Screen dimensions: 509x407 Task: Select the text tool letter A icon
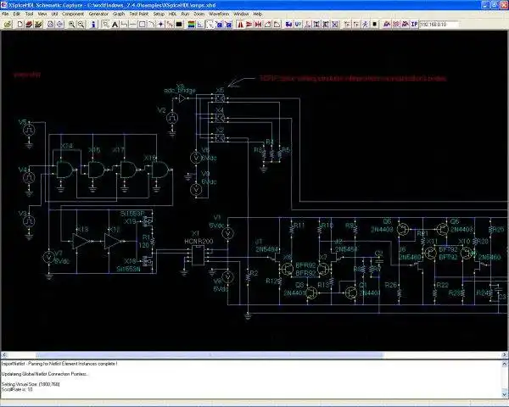coord(115,25)
